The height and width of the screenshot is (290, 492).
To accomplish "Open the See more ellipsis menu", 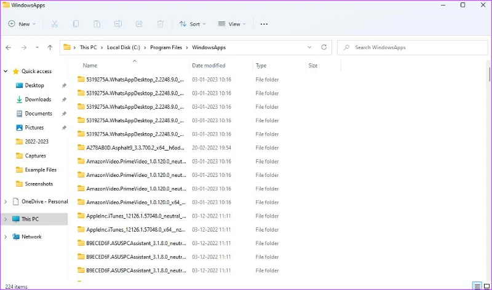I will tap(264, 24).
